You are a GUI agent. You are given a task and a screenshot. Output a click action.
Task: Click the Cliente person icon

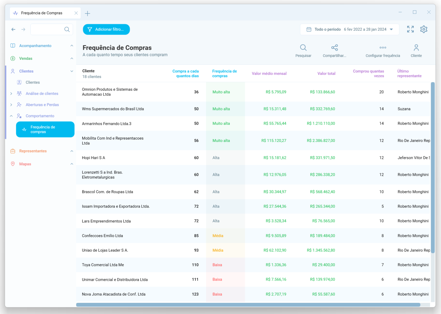(x=416, y=48)
